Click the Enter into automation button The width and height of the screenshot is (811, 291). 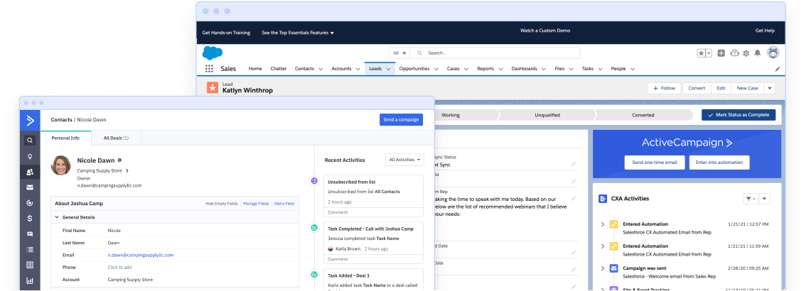tap(720, 163)
